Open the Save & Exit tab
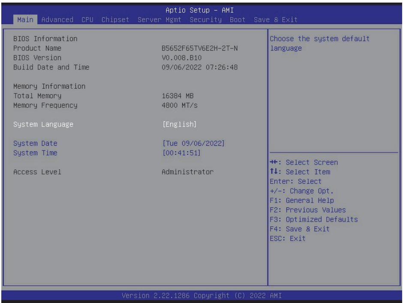This screenshot has width=403, height=303. 276,20
